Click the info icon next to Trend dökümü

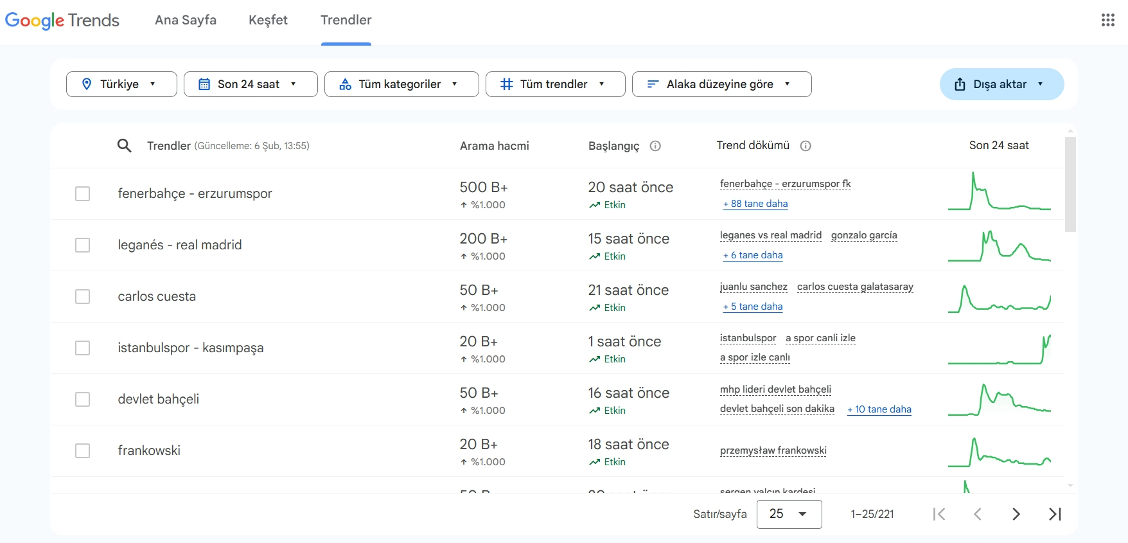[806, 146]
